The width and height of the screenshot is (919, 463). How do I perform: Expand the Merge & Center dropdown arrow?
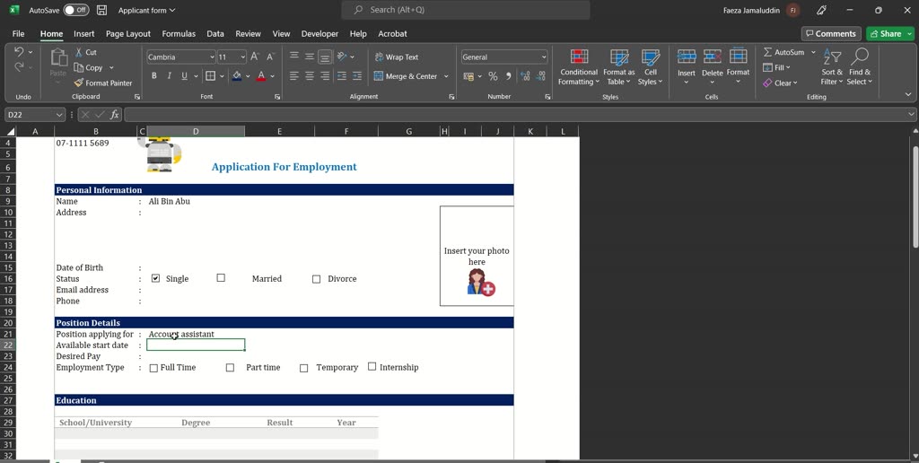446,76
